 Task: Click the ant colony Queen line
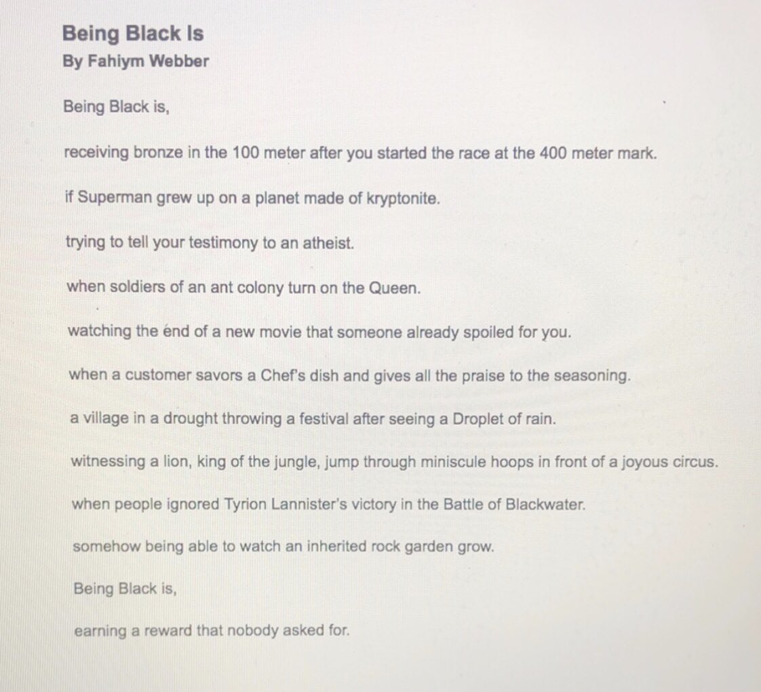(x=243, y=288)
